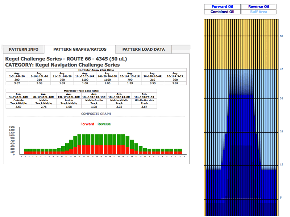Image resolution: width=290 pixels, height=217 pixels.
Task: Click the 750 label on the graph y-axis
Action: [x=12, y=141]
